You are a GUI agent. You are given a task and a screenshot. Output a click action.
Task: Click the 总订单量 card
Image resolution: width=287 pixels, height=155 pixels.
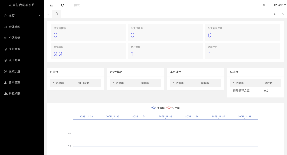165,51
